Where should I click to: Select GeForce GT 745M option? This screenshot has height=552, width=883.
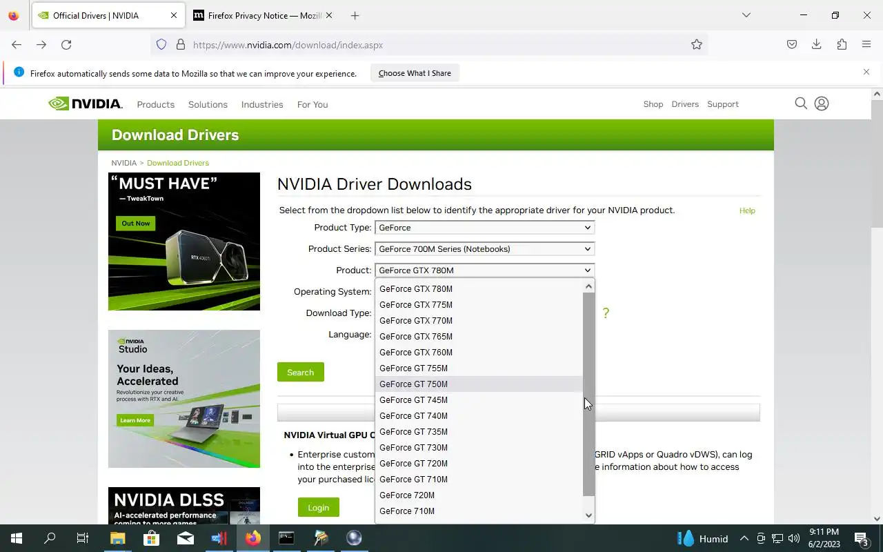tap(479, 400)
